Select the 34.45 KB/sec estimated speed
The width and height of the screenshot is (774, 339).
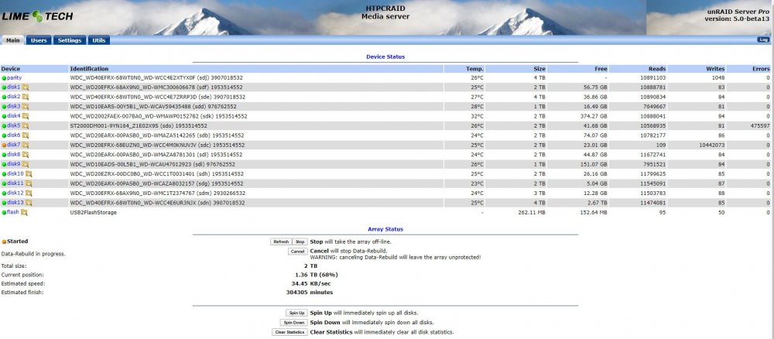tap(313, 284)
